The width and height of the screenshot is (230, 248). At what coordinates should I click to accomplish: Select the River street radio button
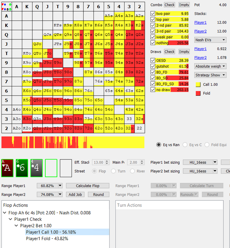(132, 171)
